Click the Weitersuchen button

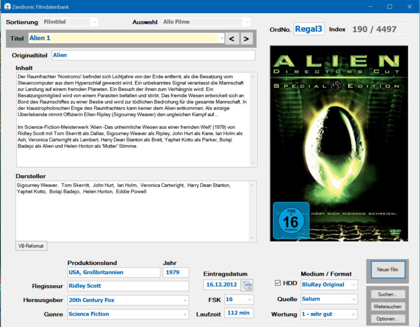point(387,307)
